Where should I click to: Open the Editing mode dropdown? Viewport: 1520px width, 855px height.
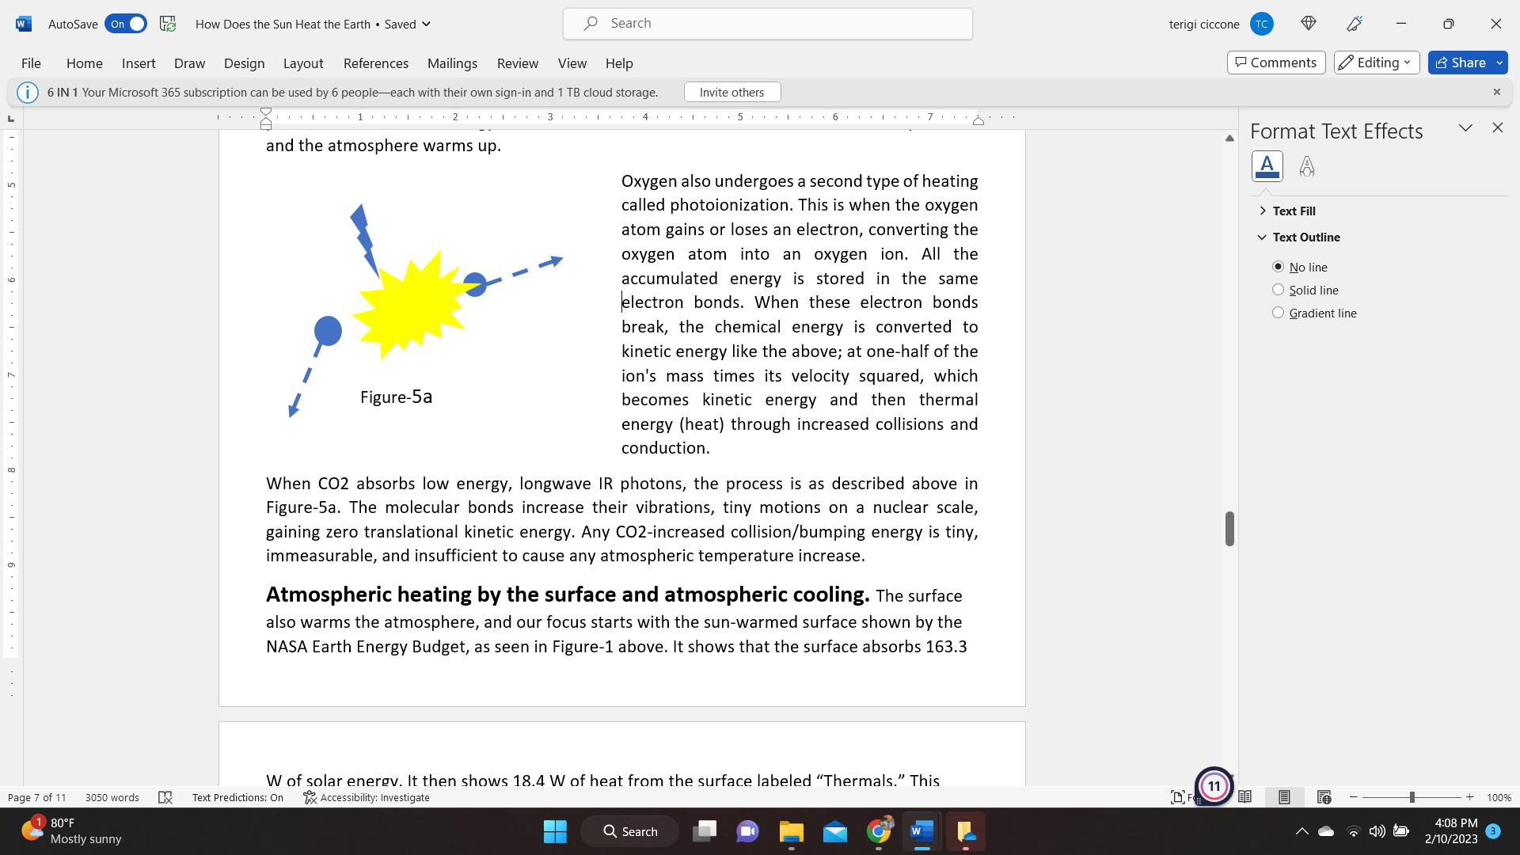point(1376,63)
